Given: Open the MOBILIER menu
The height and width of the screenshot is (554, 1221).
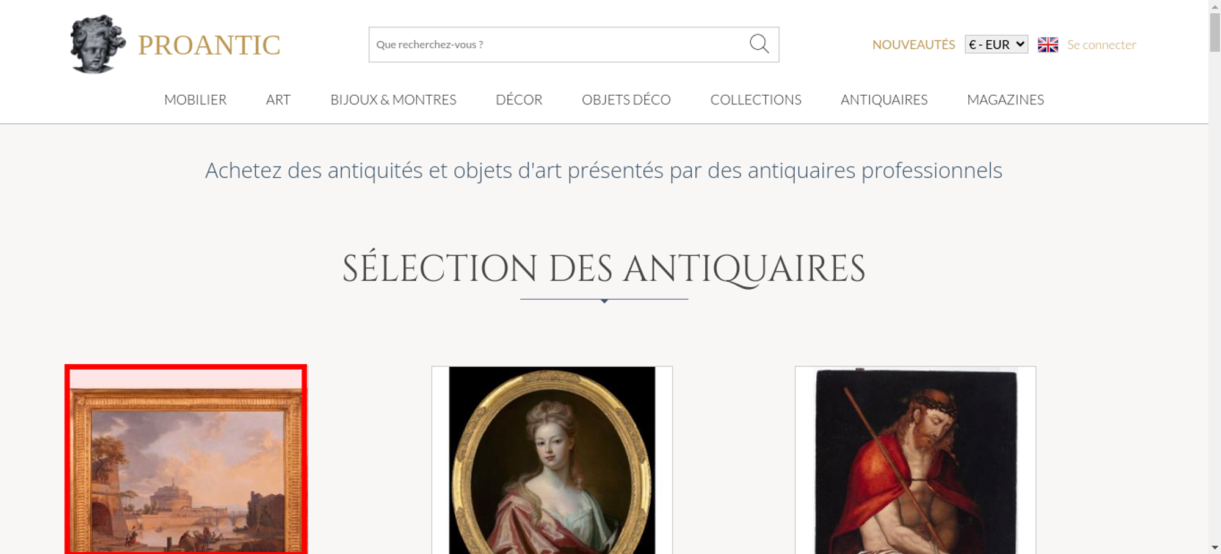Looking at the screenshot, I should click(x=195, y=99).
